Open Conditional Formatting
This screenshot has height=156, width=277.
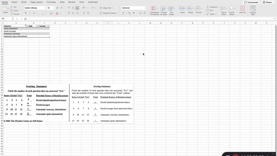tap(154, 11)
